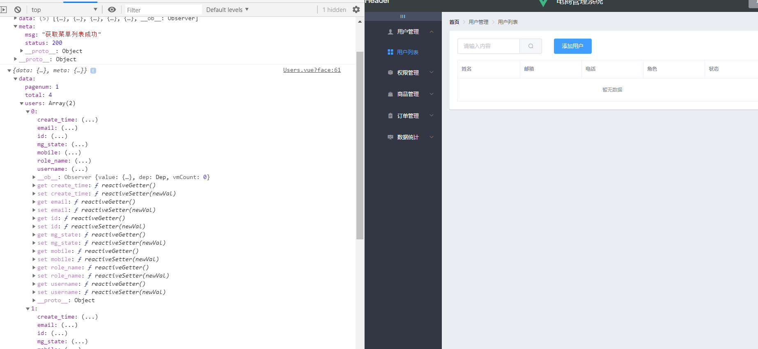Image resolution: width=758 pixels, height=349 pixels.
Task: Click the 用户列表 grid icon
Action: click(x=390, y=52)
